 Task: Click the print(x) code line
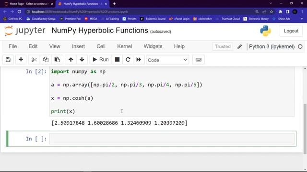63,111
